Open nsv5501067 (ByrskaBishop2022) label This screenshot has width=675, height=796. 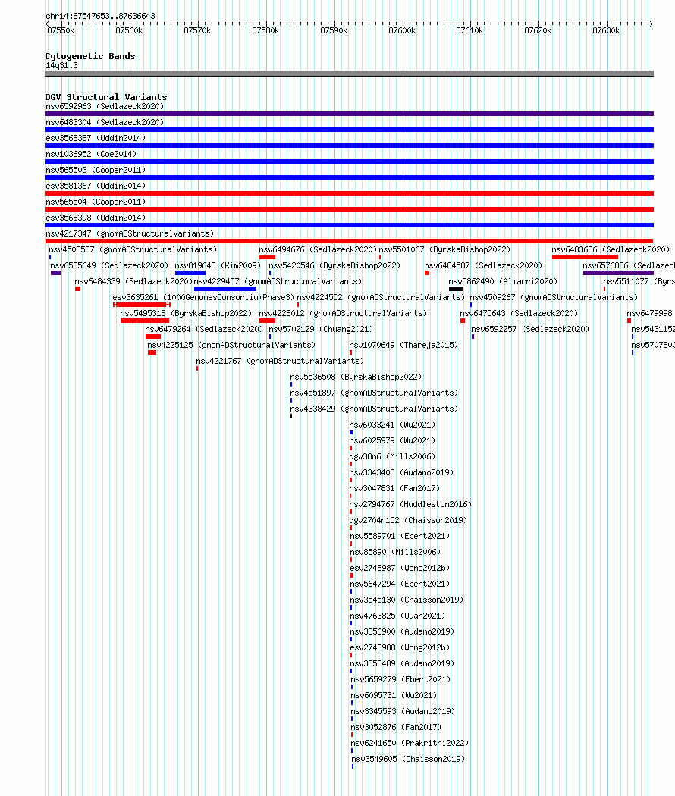444,249
